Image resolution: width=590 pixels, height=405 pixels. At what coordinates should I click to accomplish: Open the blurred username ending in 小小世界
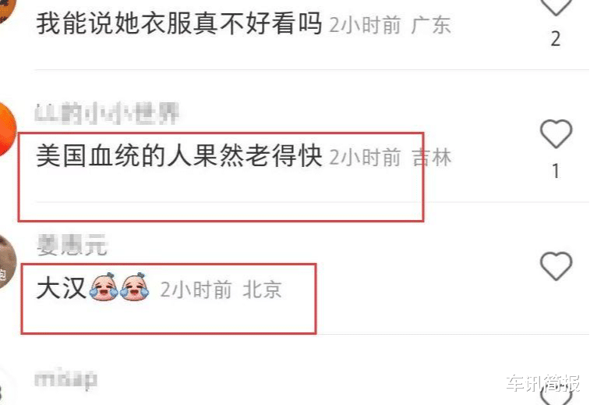click(107, 113)
